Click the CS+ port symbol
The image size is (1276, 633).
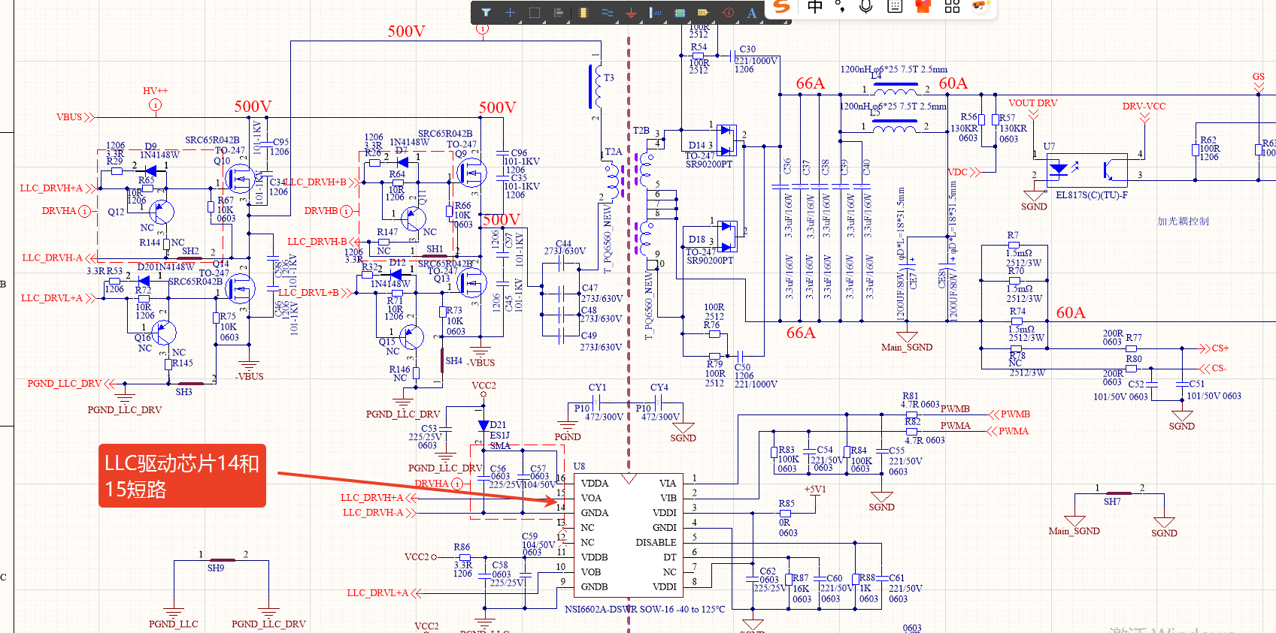click(1214, 348)
